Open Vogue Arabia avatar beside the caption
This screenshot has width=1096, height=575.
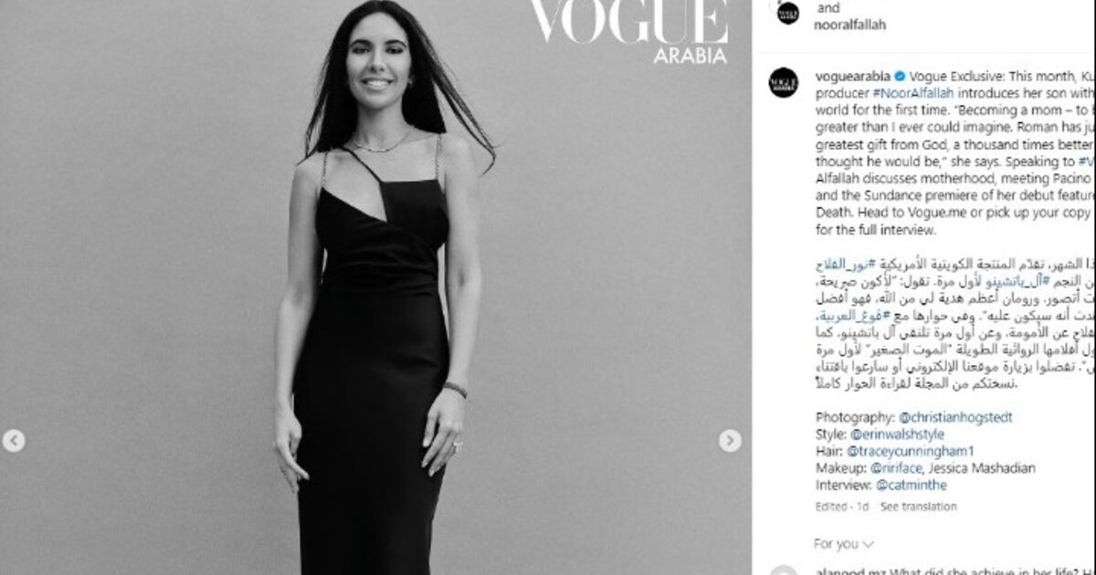(x=784, y=83)
